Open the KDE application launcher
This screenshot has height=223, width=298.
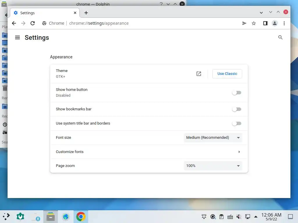[6, 217]
